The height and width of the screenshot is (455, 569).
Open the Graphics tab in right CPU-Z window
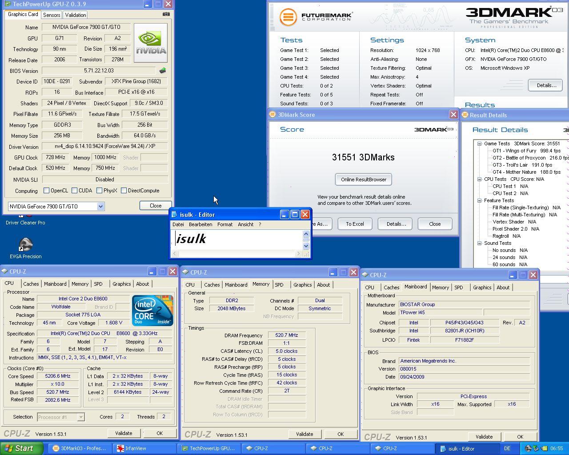click(482, 287)
